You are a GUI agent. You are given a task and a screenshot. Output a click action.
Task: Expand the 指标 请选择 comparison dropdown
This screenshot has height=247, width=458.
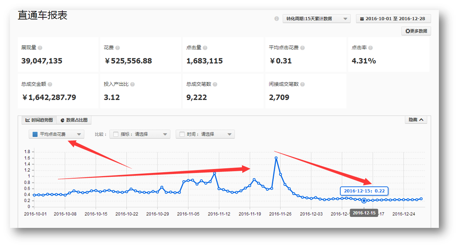[x=140, y=134]
